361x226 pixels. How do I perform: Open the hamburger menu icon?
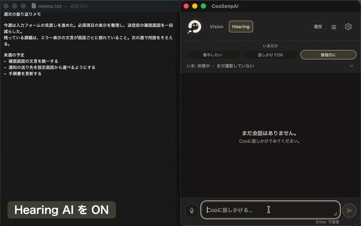pyautogui.click(x=334, y=27)
